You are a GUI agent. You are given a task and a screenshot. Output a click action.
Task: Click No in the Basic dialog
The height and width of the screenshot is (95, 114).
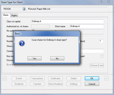point(57,58)
